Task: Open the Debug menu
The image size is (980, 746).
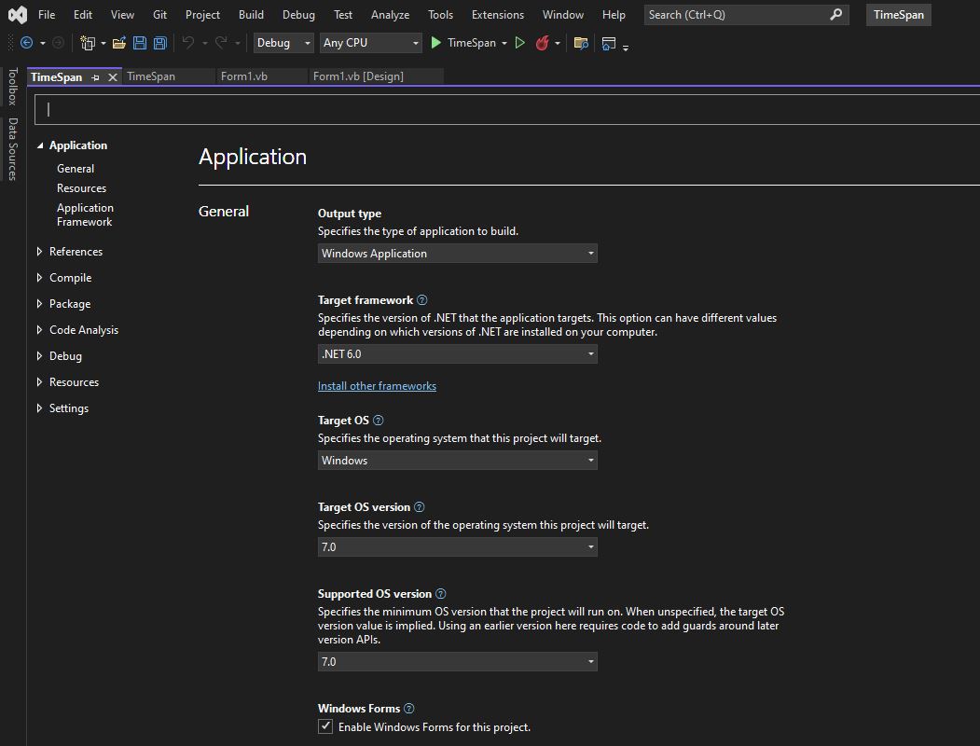Action: 297,14
